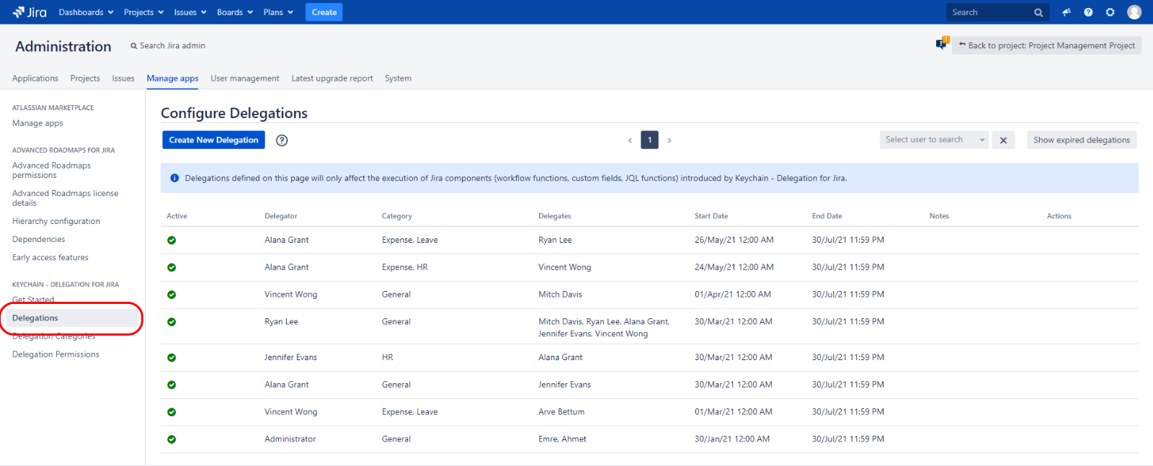Image resolution: width=1153 pixels, height=466 pixels.
Task: Click active status icon for Administrator row
Action: coord(172,439)
